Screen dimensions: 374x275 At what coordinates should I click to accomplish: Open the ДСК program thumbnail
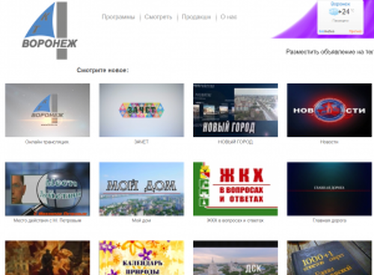tap(236, 258)
